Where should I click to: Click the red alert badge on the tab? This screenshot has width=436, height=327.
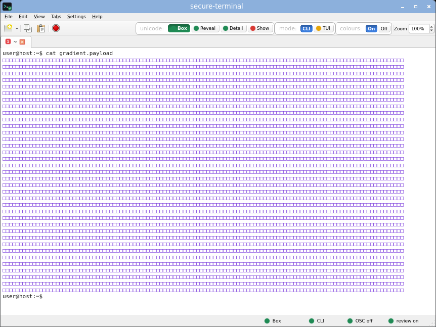coord(8,41)
